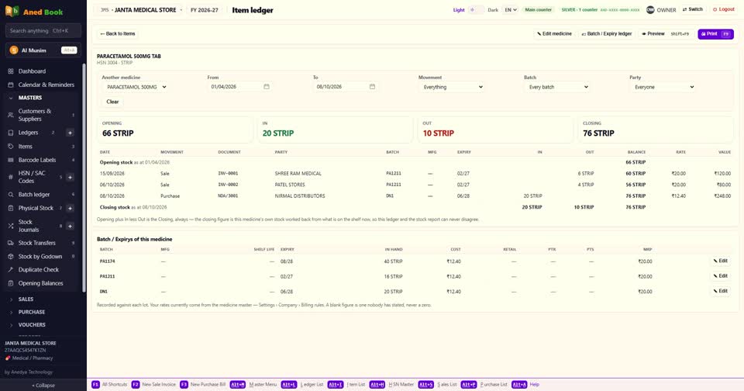Screen dimensions: 744x391
Task: Select the Dark theme label
Action: coord(493,10)
